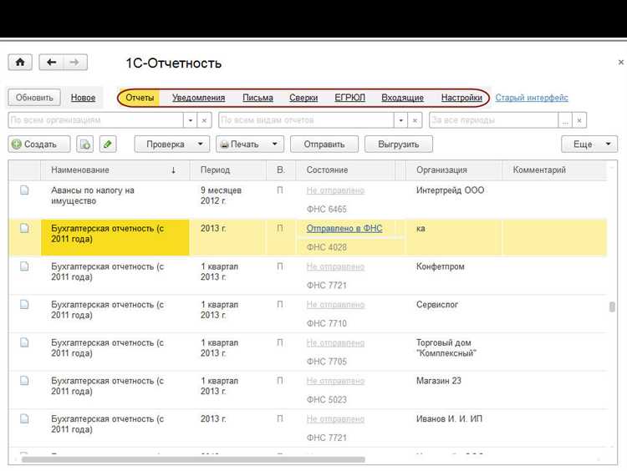This screenshot has height=471, width=627.
Task: Close the 1С-Отчетность form
Action: (621, 62)
